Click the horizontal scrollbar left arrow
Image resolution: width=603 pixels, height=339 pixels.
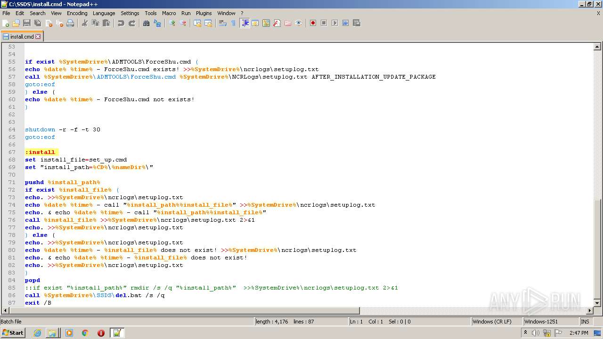[x=5, y=311]
